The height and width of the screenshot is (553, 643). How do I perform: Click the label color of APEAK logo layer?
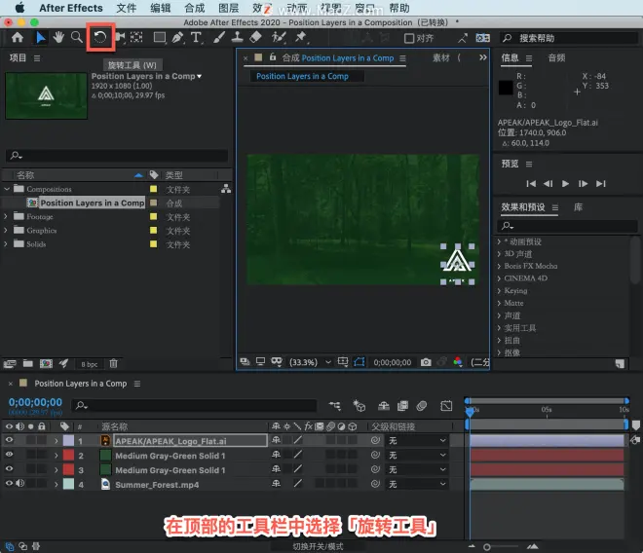tap(68, 441)
